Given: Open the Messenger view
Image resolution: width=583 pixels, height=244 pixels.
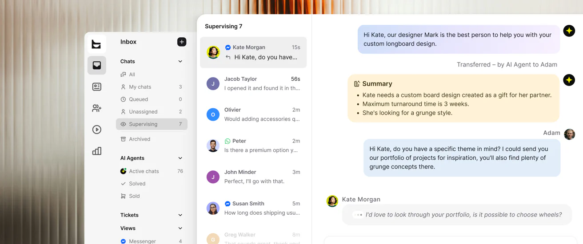Looking at the screenshot, I should click(x=152, y=241).
